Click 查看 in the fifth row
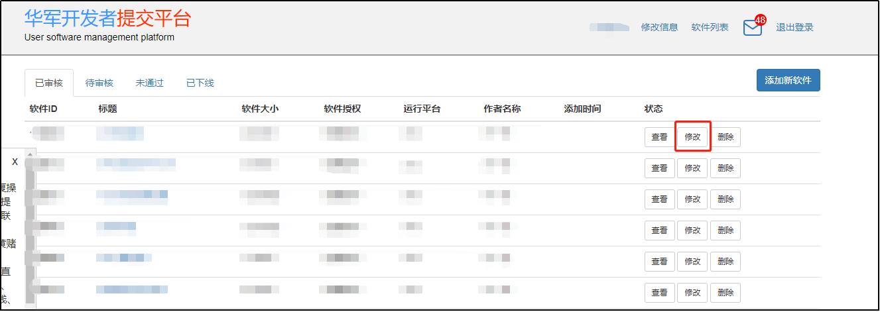Image resolution: width=880 pixels, height=312 pixels. pos(659,262)
